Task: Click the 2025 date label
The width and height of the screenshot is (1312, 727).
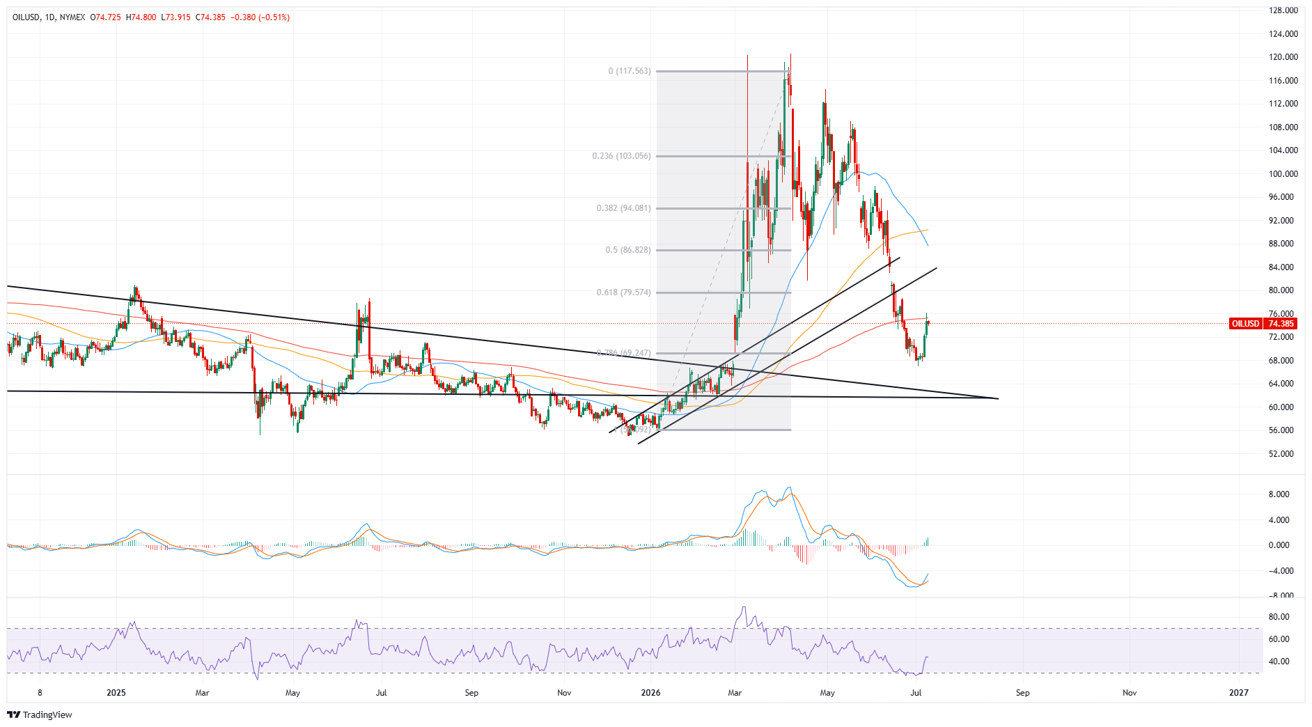Action: point(116,693)
